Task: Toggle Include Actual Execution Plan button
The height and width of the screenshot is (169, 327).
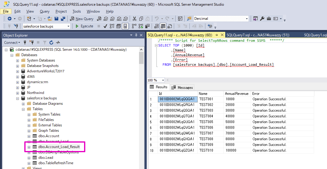Action: 134,26
